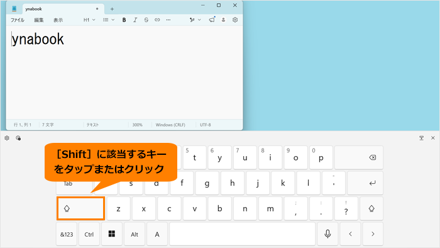This screenshot has height=248, width=440.
Task: Open Notepad settings gear
Action: (x=235, y=20)
